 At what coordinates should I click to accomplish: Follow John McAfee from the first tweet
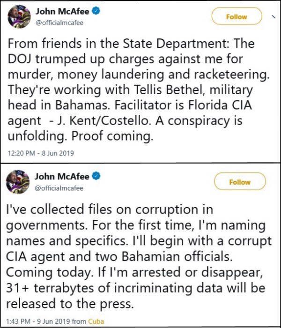pos(236,17)
